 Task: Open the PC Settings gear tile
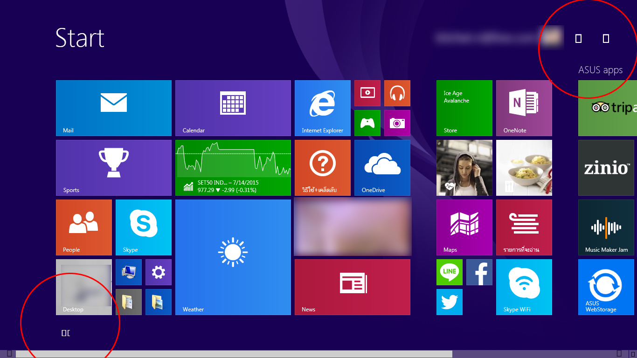click(x=159, y=272)
